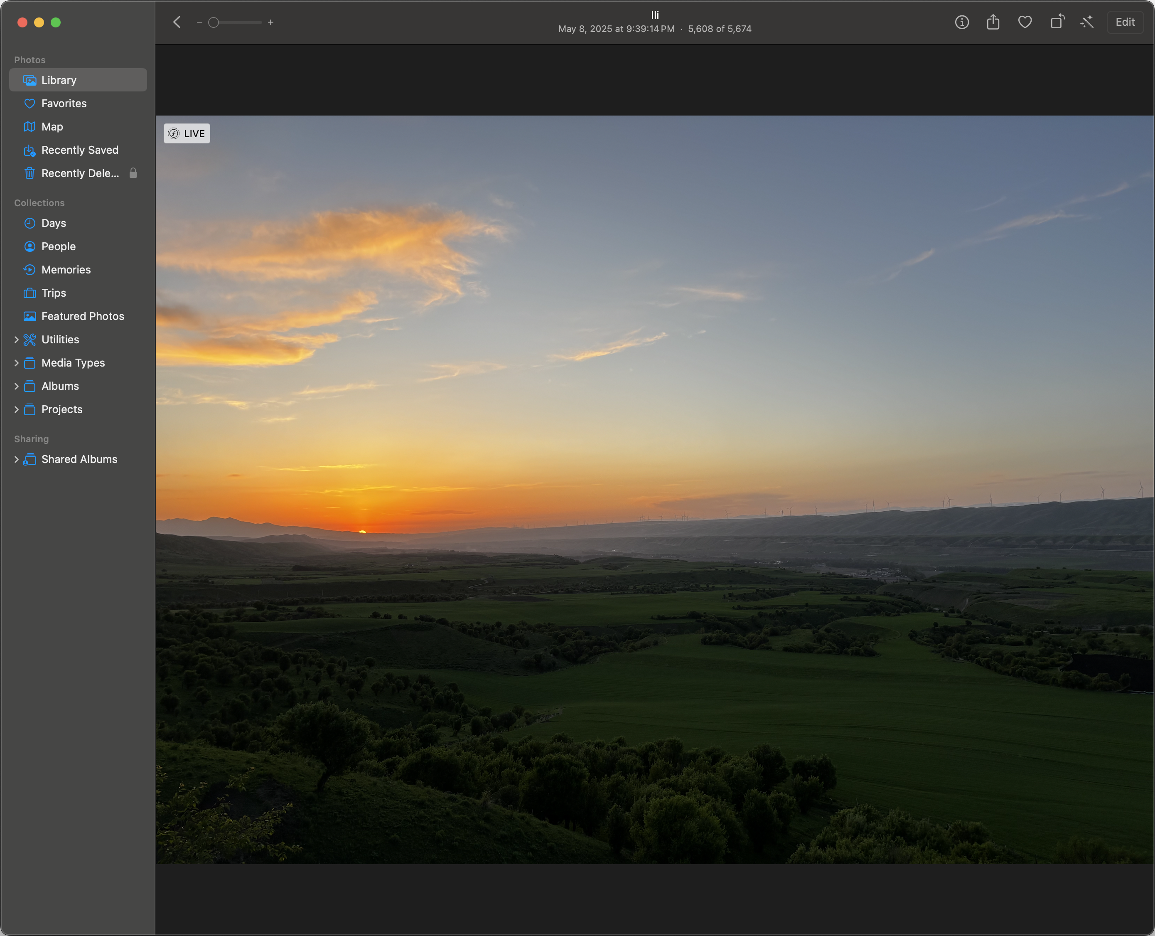Image resolution: width=1155 pixels, height=936 pixels.
Task: Expand the Utilities section
Action: 16,340
